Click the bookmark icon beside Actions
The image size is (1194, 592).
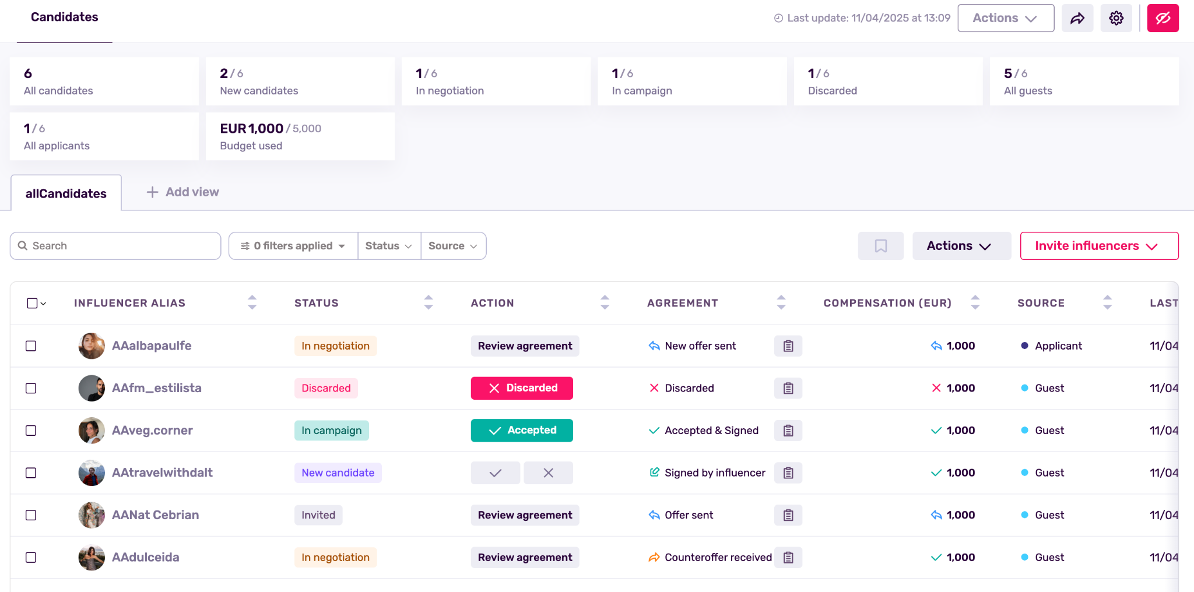click(x=880, y=246)
